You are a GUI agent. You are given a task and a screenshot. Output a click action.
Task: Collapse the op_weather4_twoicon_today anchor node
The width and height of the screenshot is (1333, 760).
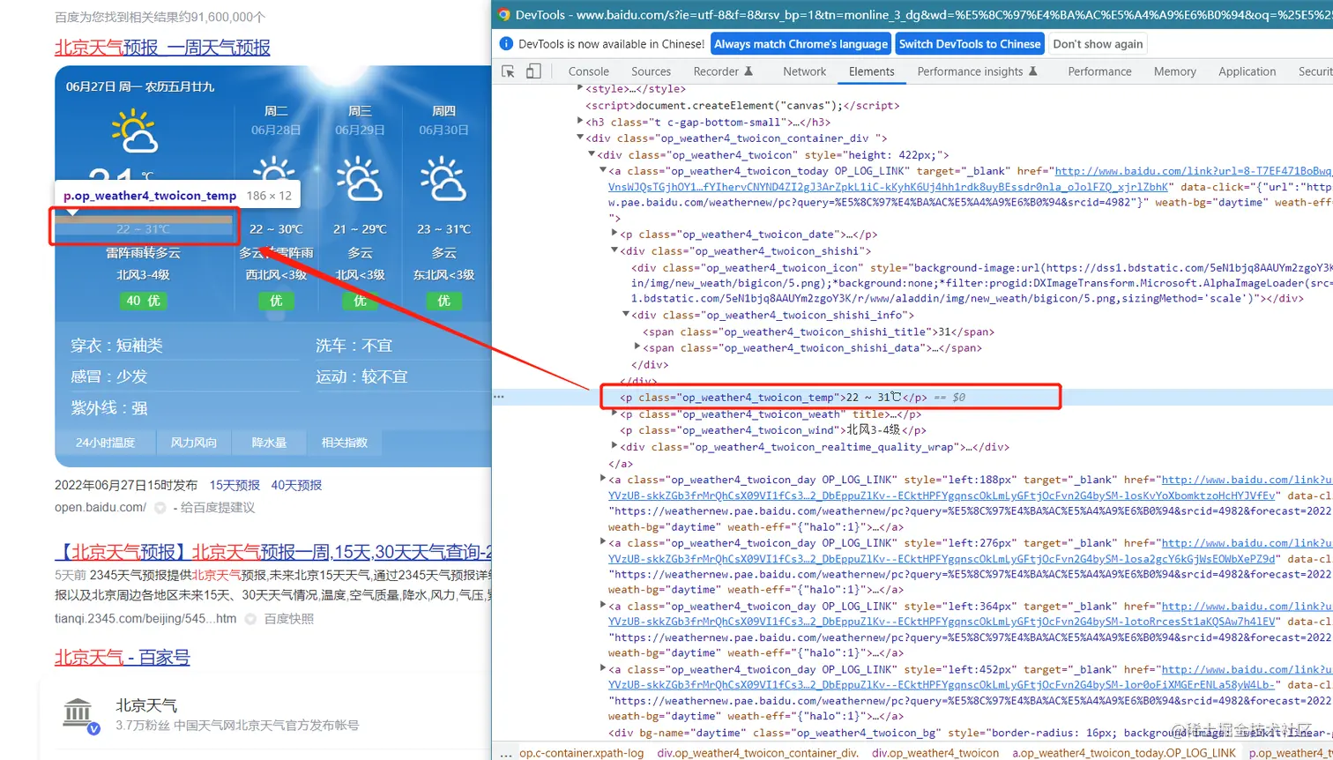(603, 171)
